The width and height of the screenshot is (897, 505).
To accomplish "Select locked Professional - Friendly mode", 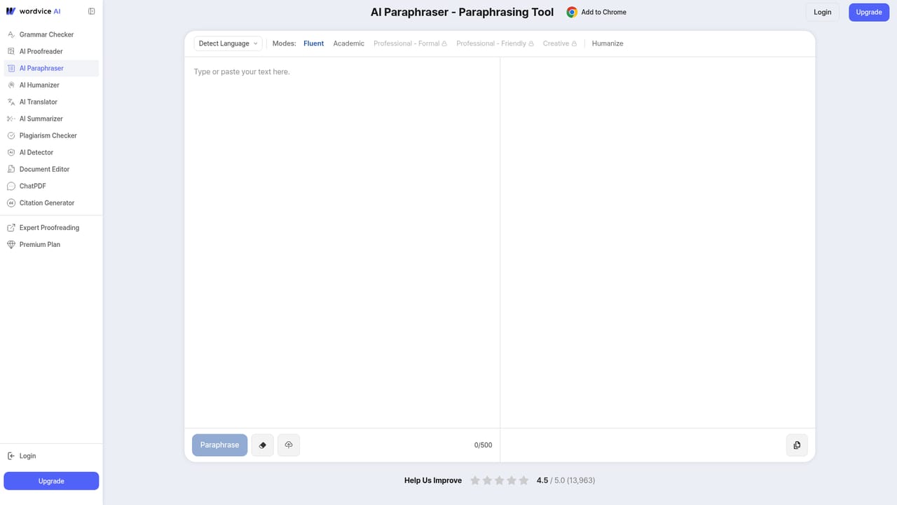I will pos(495,43).
